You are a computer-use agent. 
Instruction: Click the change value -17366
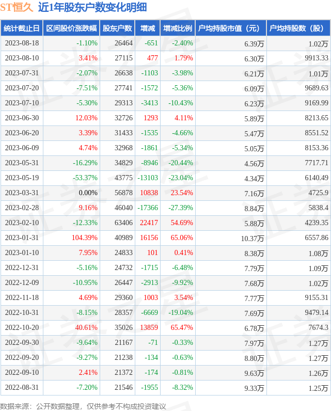[x=148, y=208]
